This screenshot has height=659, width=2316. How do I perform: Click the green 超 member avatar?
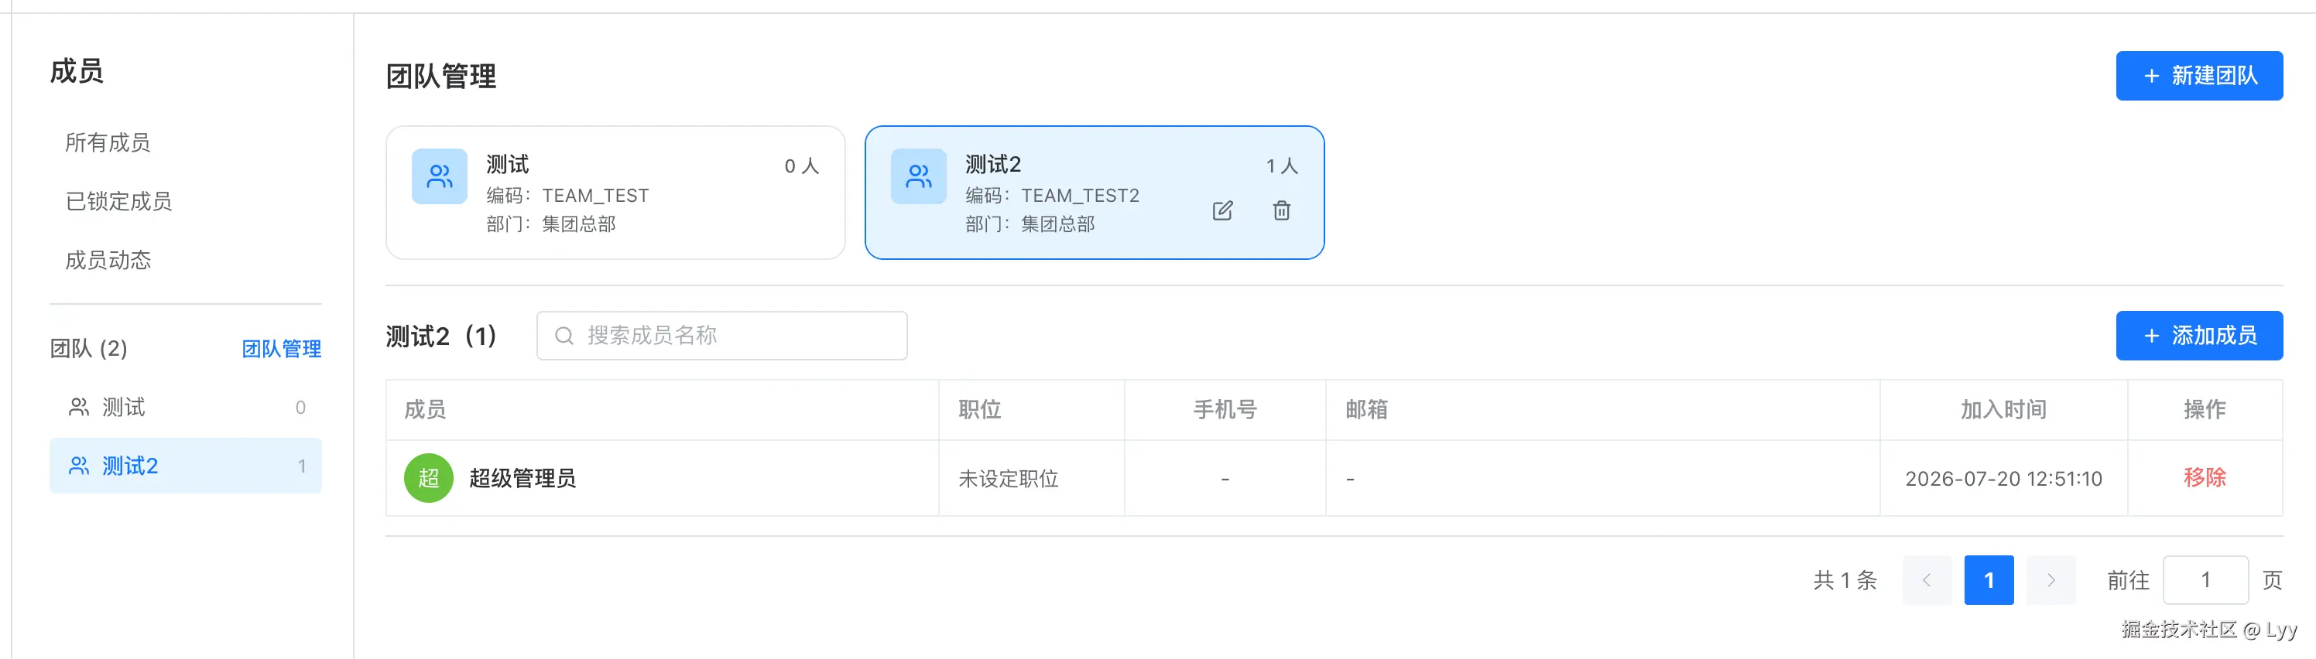(429, 478)
